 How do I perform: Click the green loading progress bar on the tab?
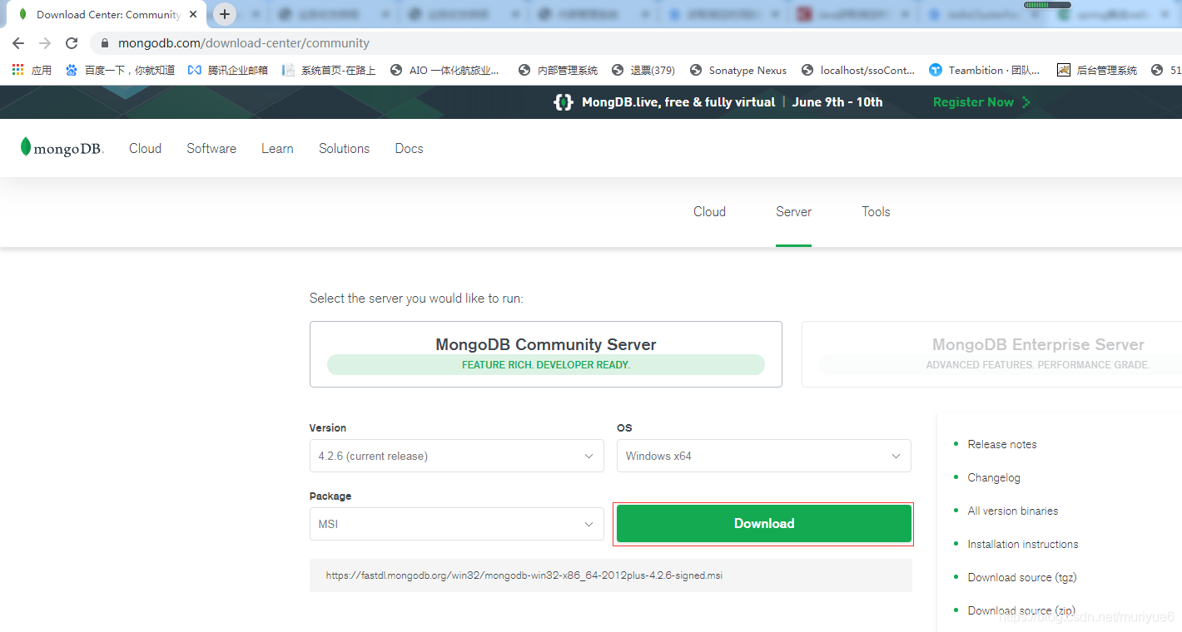(1046, 4)
